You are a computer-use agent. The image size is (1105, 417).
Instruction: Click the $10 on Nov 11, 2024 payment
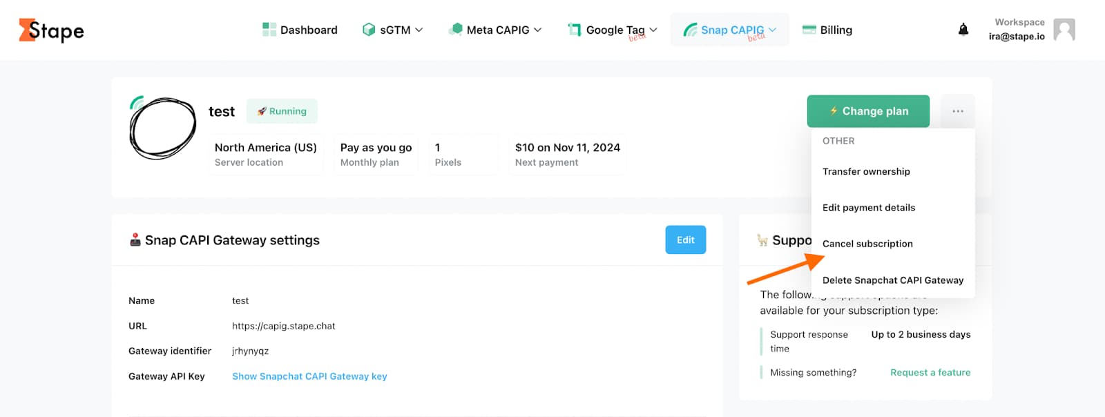(568, 155)
